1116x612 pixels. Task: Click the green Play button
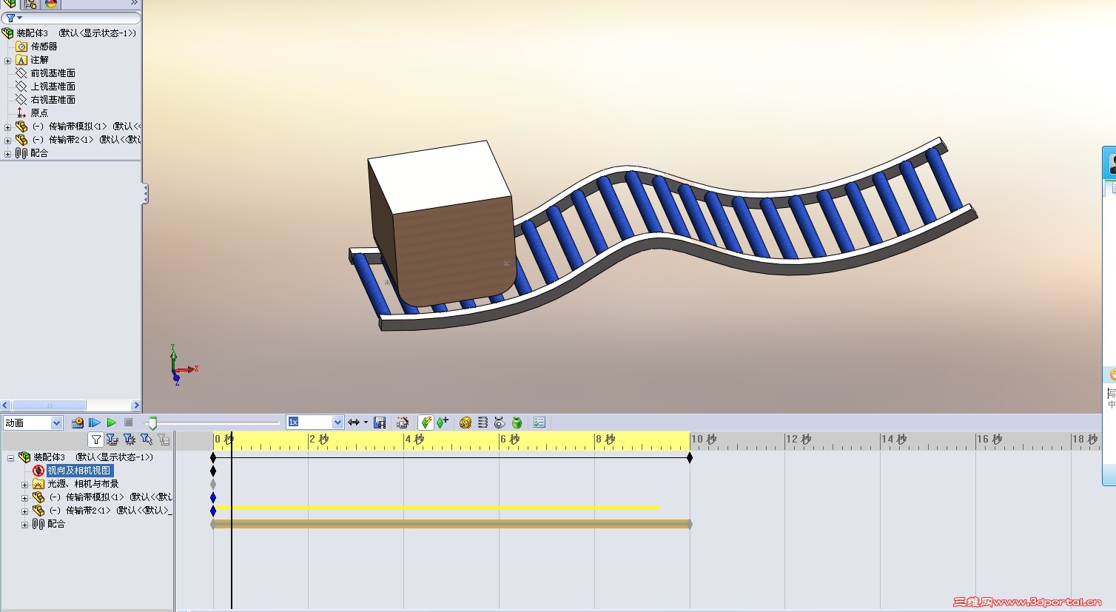(112, 423)
